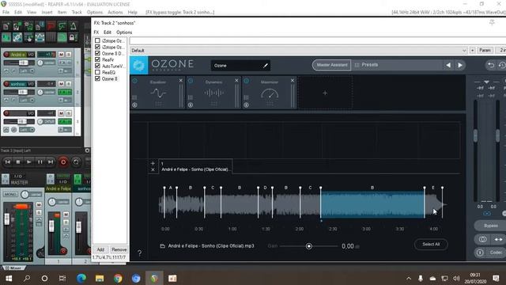Click the Select All button
The image size is (506, 285).
[x=431, y=245]
